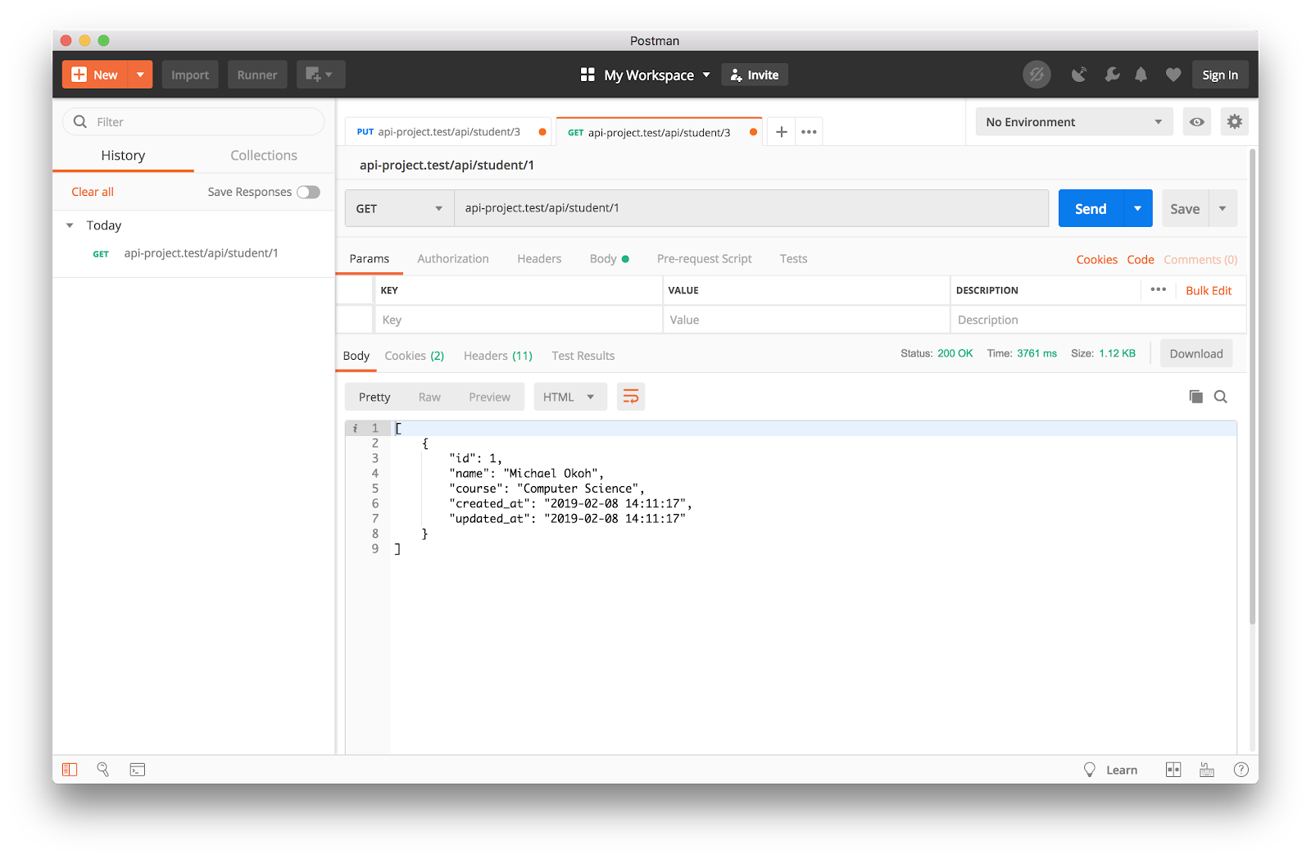
Task: Open the new window/tab icon button
Action: pos(320,75)
